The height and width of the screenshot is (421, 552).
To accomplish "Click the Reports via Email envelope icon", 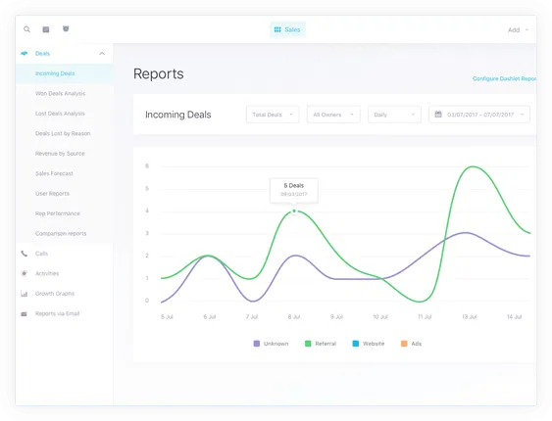I will coord(24,313).
